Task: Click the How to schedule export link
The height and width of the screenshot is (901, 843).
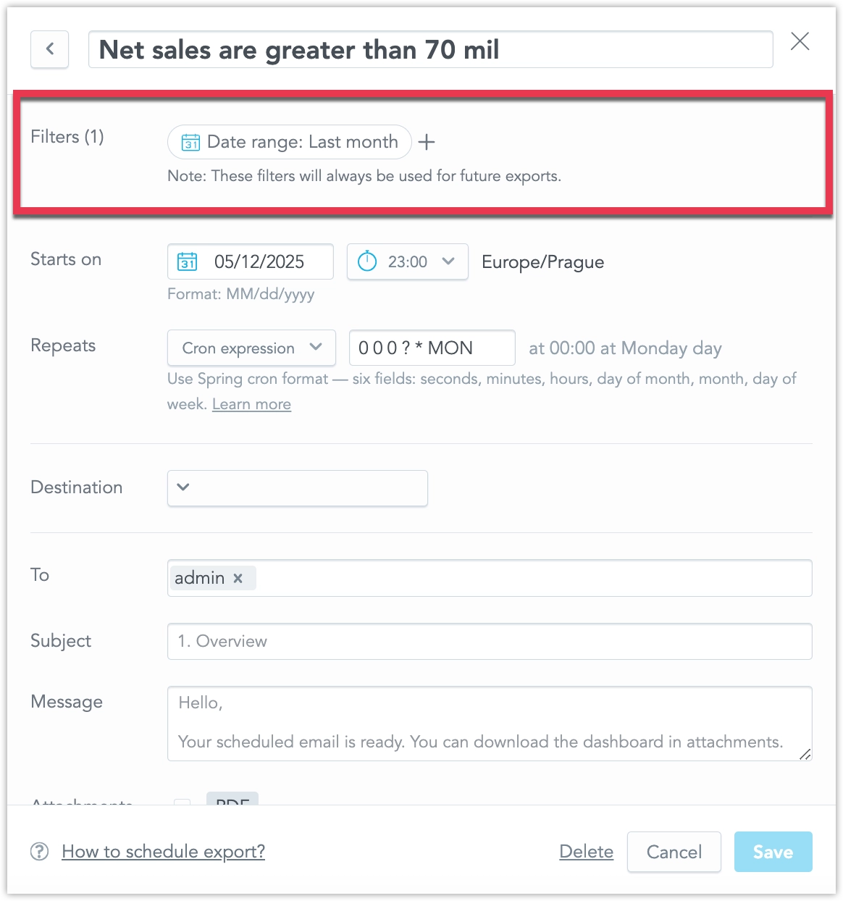Action: click(163, 852)
